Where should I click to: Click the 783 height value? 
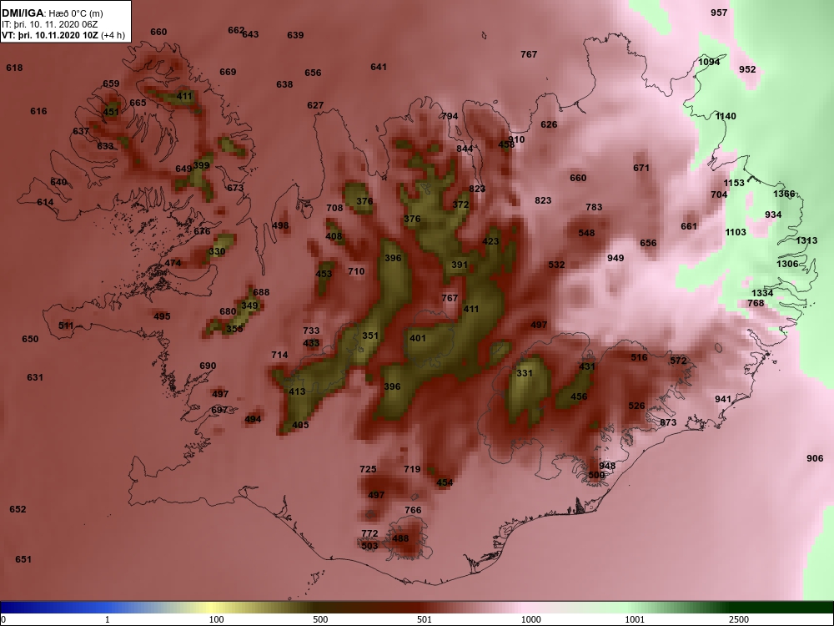(x=594, y=207)
